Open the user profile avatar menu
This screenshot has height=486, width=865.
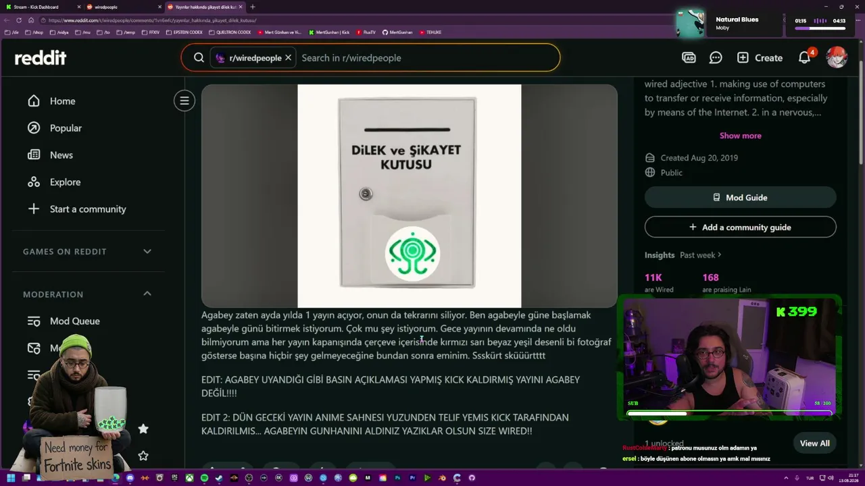pos(837,58)
